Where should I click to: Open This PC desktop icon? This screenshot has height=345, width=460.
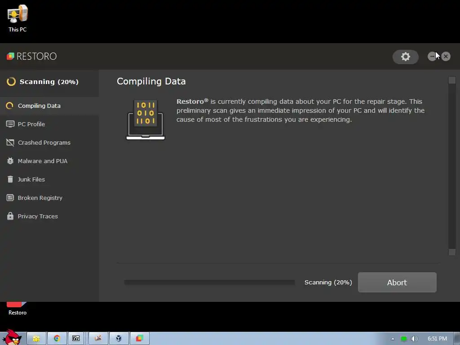pyautogui.click(x=18, y=18)
